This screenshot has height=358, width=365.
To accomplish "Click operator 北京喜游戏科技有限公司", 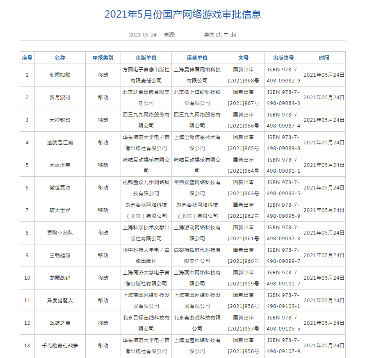I will point(197,323).
